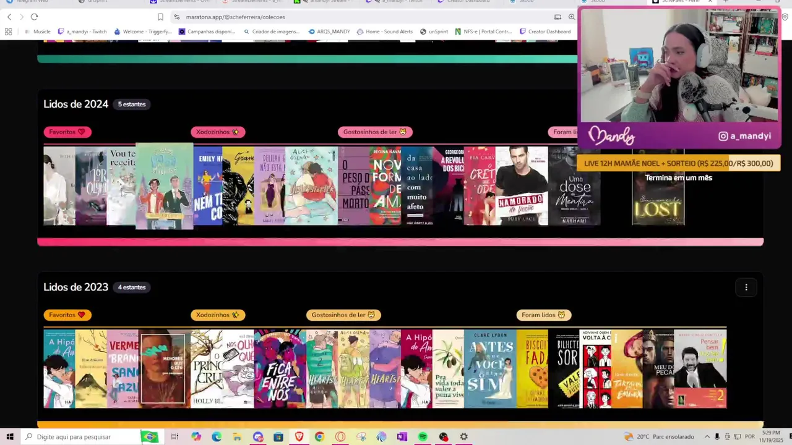The image size is (792, 445).
Task: Open the unSprint bookmark
Action: [x=434, y=32]
